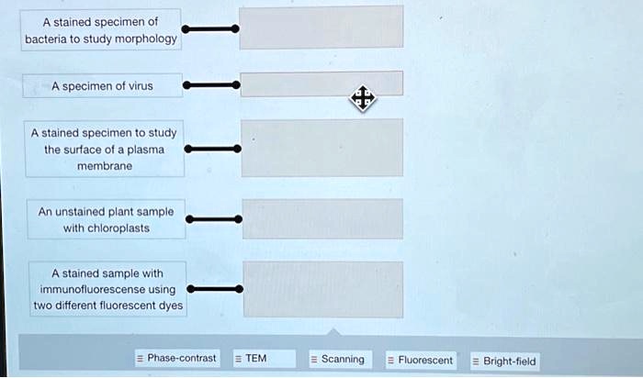
Task: Click the drag handle on the TEM chip
Action: point(238,359)
